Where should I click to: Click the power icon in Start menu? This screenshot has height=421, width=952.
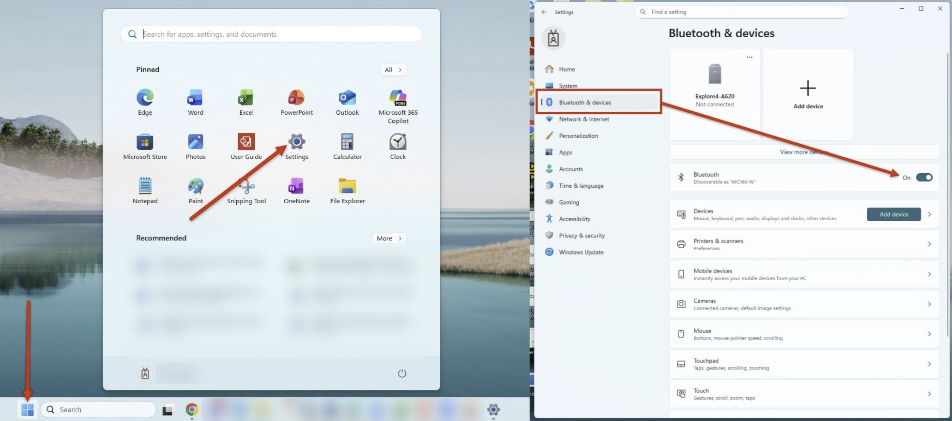(402, 373)
